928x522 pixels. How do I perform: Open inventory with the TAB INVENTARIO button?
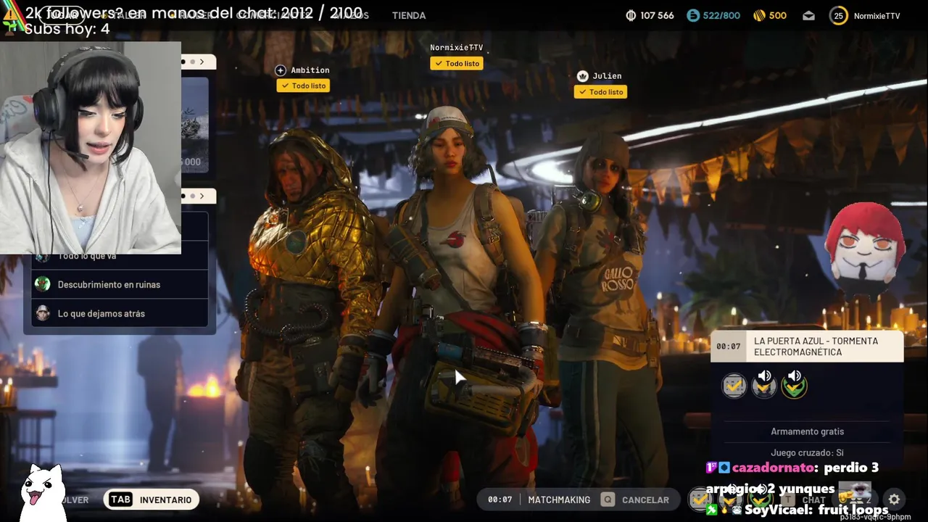click(151, 500)
